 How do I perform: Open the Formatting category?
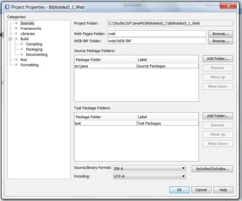(x=29, y=65)
